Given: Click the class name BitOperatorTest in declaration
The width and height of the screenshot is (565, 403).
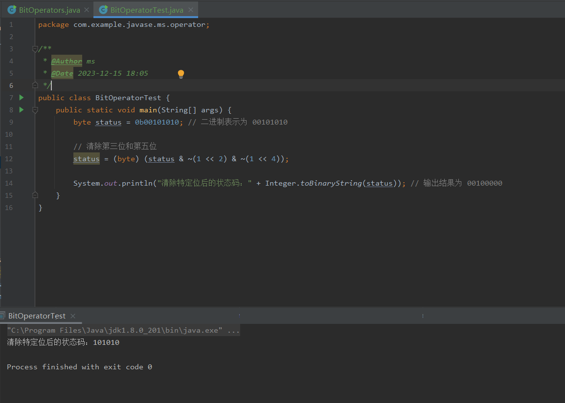Looking at the screenshot, I should coord(128,98).
